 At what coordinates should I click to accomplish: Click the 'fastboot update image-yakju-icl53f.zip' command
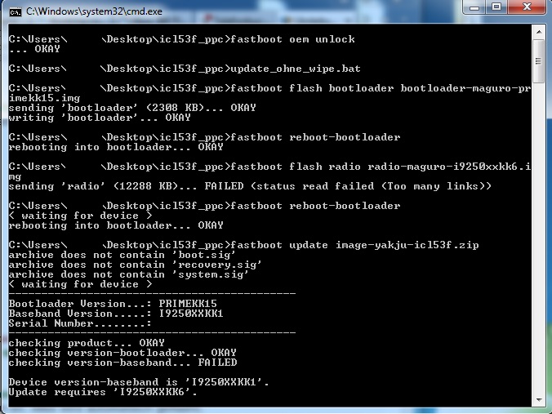(x=354, y=245)
